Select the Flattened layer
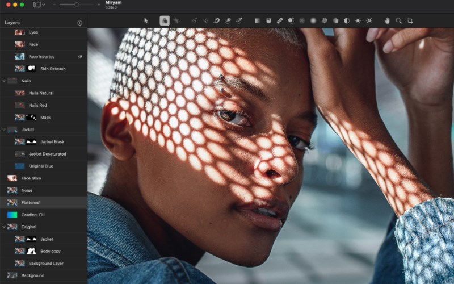The width and height of the screenshot is (454, 284). click(x=44, y=203)
